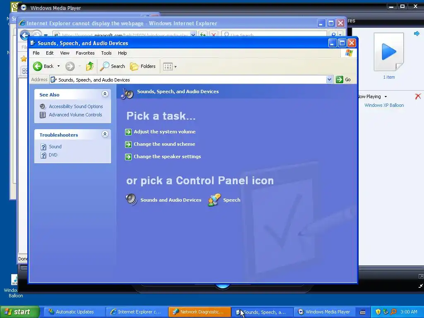Viewport: 424px width, 318px height.
Task: Collapse the See Also panel
Action: click(x=105, y=94)
